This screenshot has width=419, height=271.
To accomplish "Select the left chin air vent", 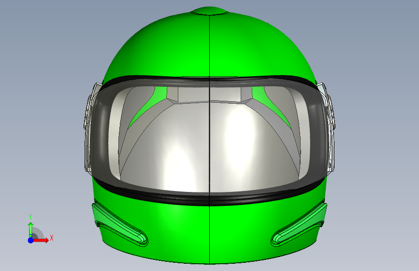I will [x=120, y=224].
